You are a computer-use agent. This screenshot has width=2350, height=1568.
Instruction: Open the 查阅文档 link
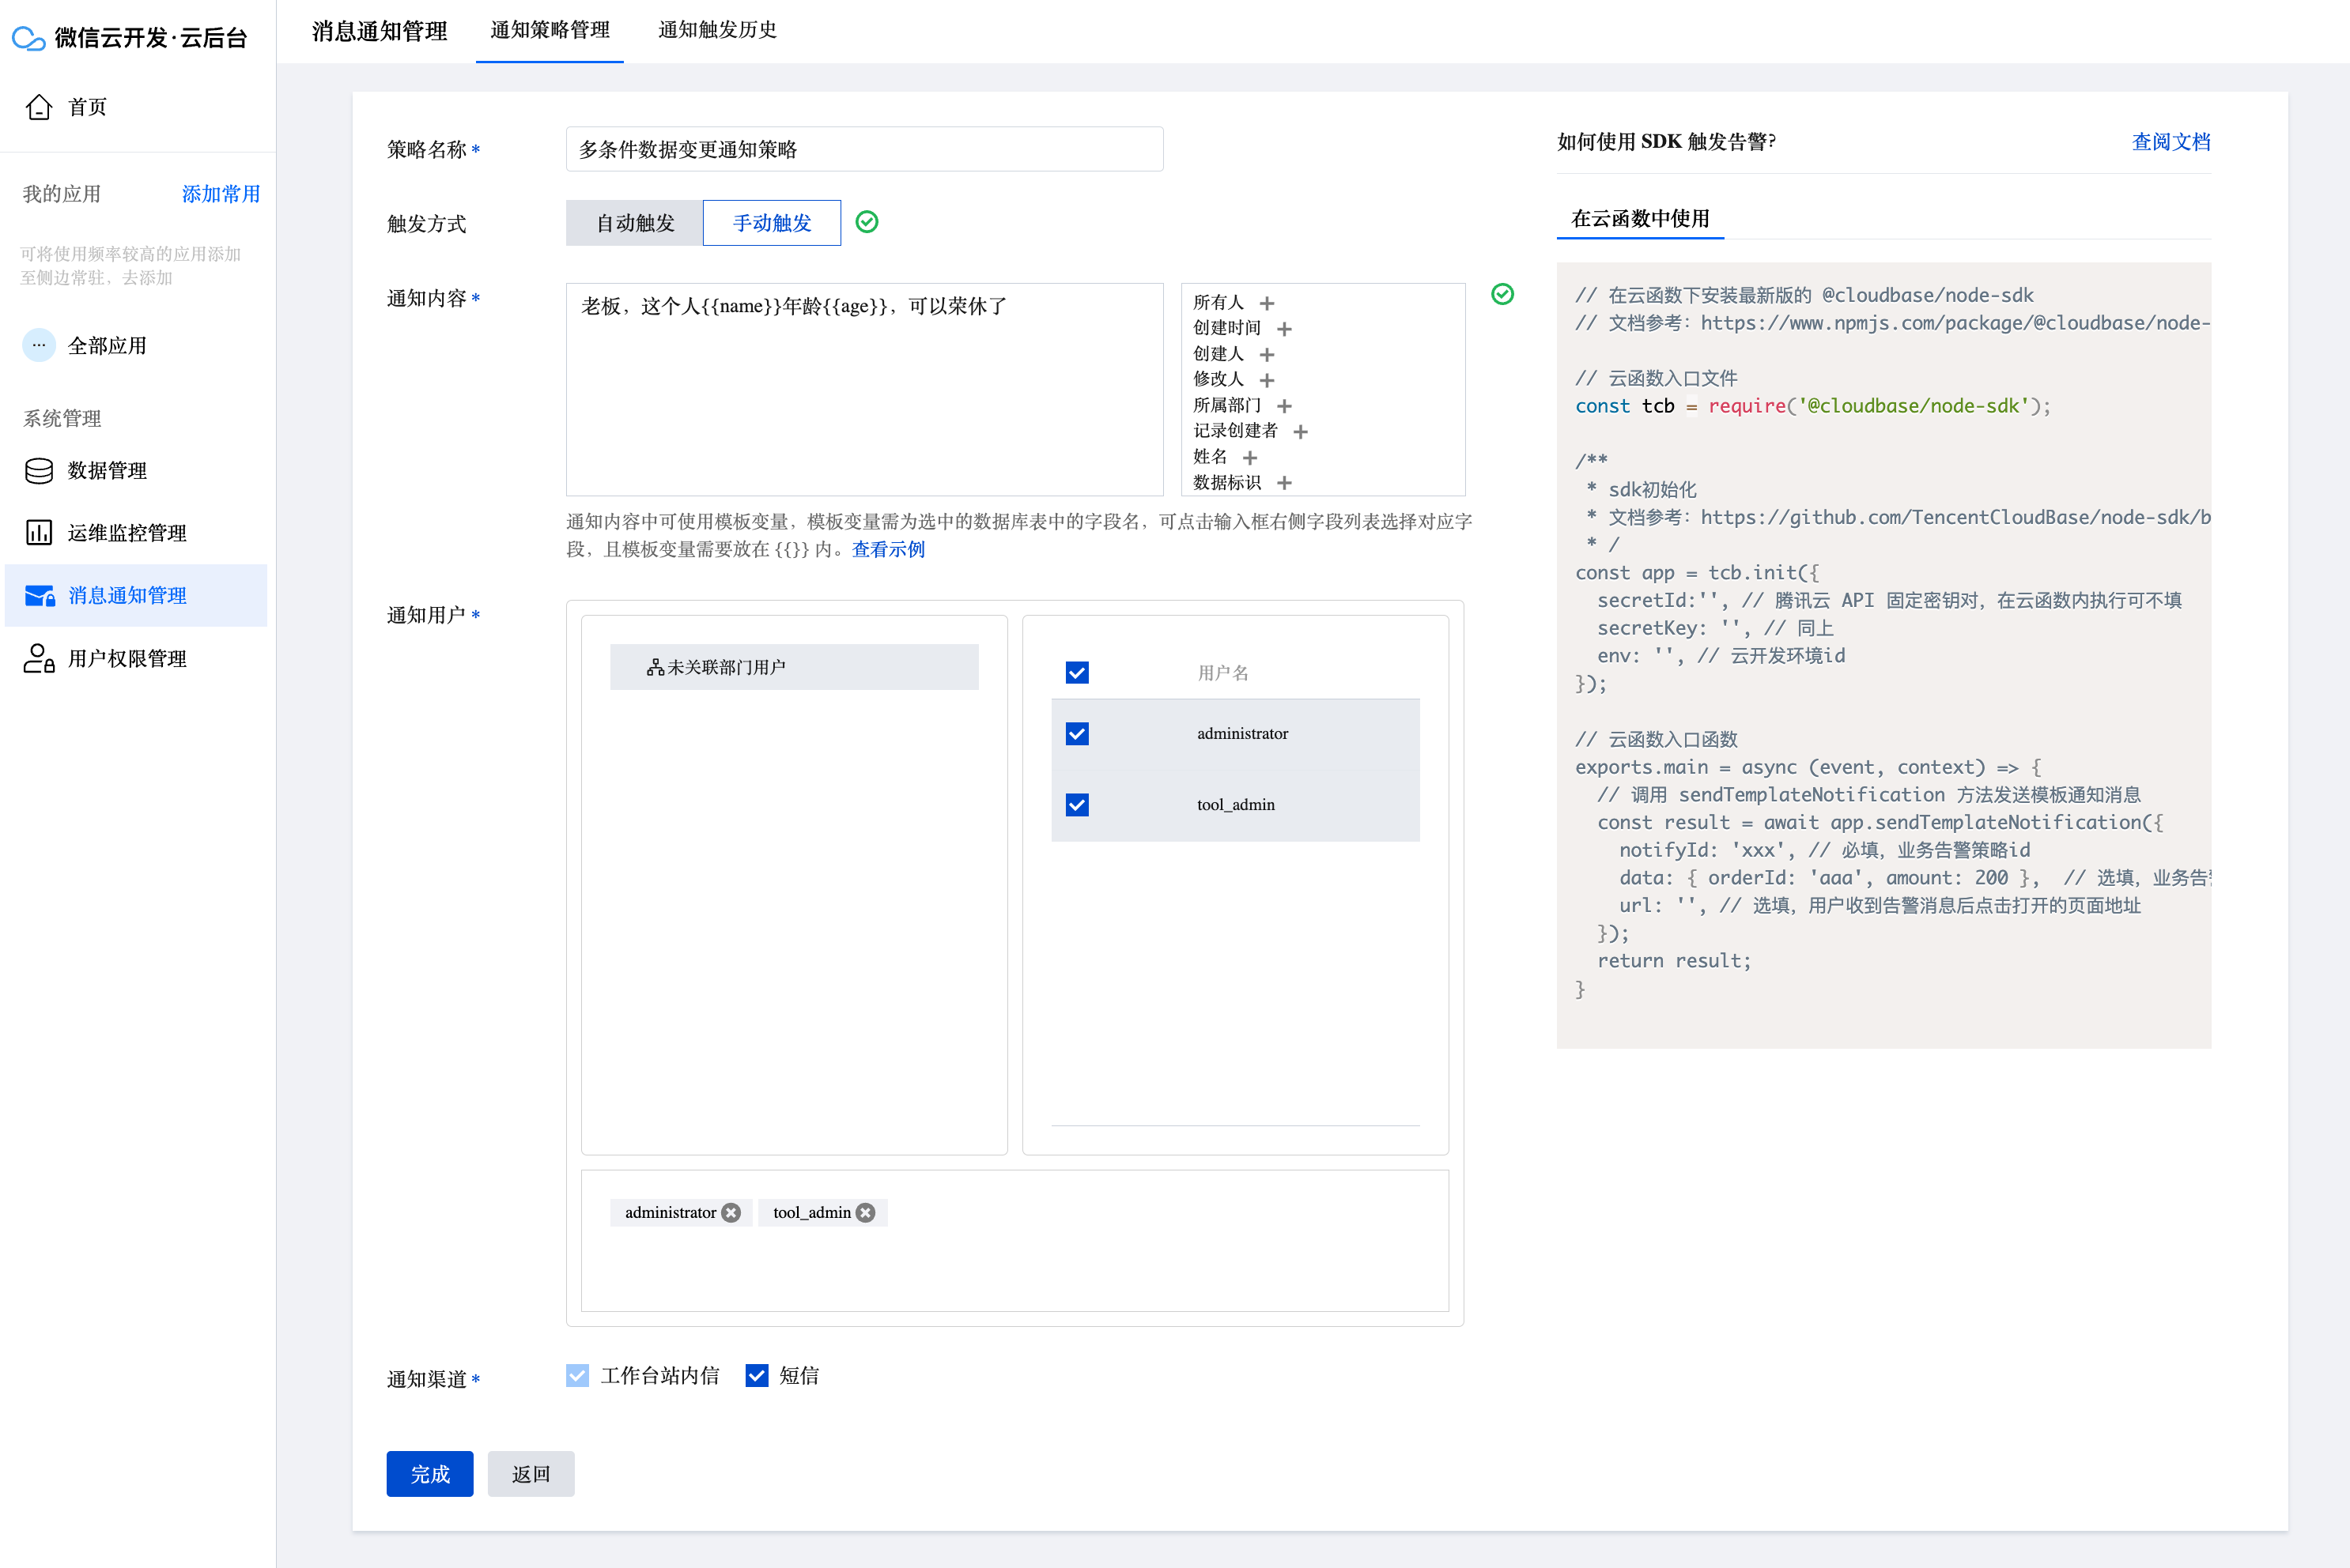click(x=2171, y=142)
